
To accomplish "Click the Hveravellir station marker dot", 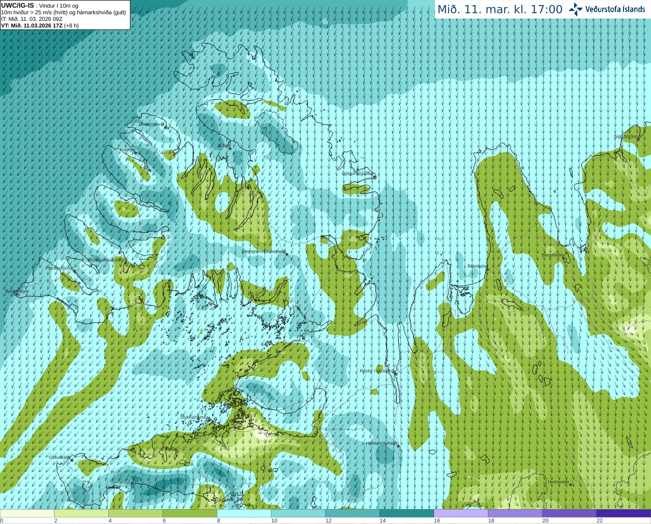I will pos(570,485).
